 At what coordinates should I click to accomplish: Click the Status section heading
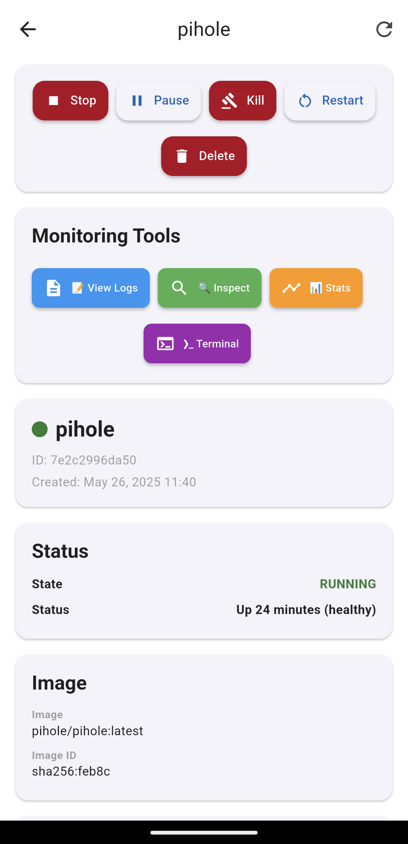coord(60,551)
